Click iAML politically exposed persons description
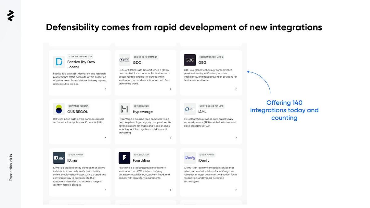The image size is (370, 208). [210, 122]
